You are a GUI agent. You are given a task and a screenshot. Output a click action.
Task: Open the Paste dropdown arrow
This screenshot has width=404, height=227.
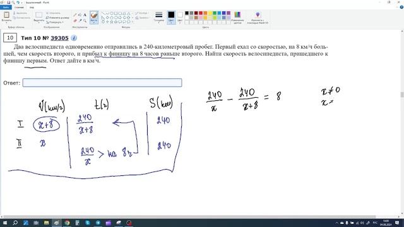(x=6, y=23)
